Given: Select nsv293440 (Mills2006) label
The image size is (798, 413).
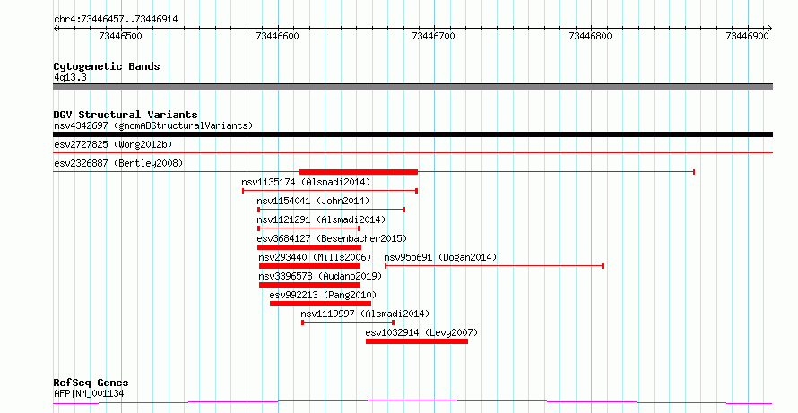Looking at the screenshot, I should point(315,257).
